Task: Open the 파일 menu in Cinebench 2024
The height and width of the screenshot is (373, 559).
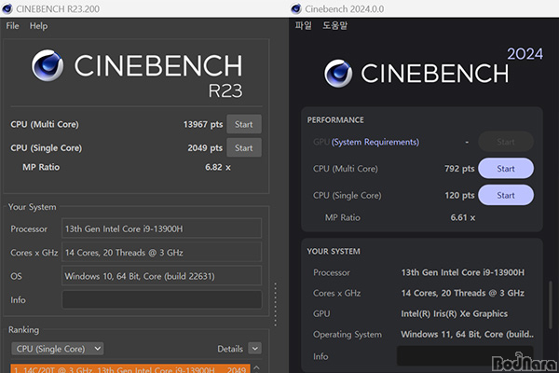Action: tap(304, 26)
